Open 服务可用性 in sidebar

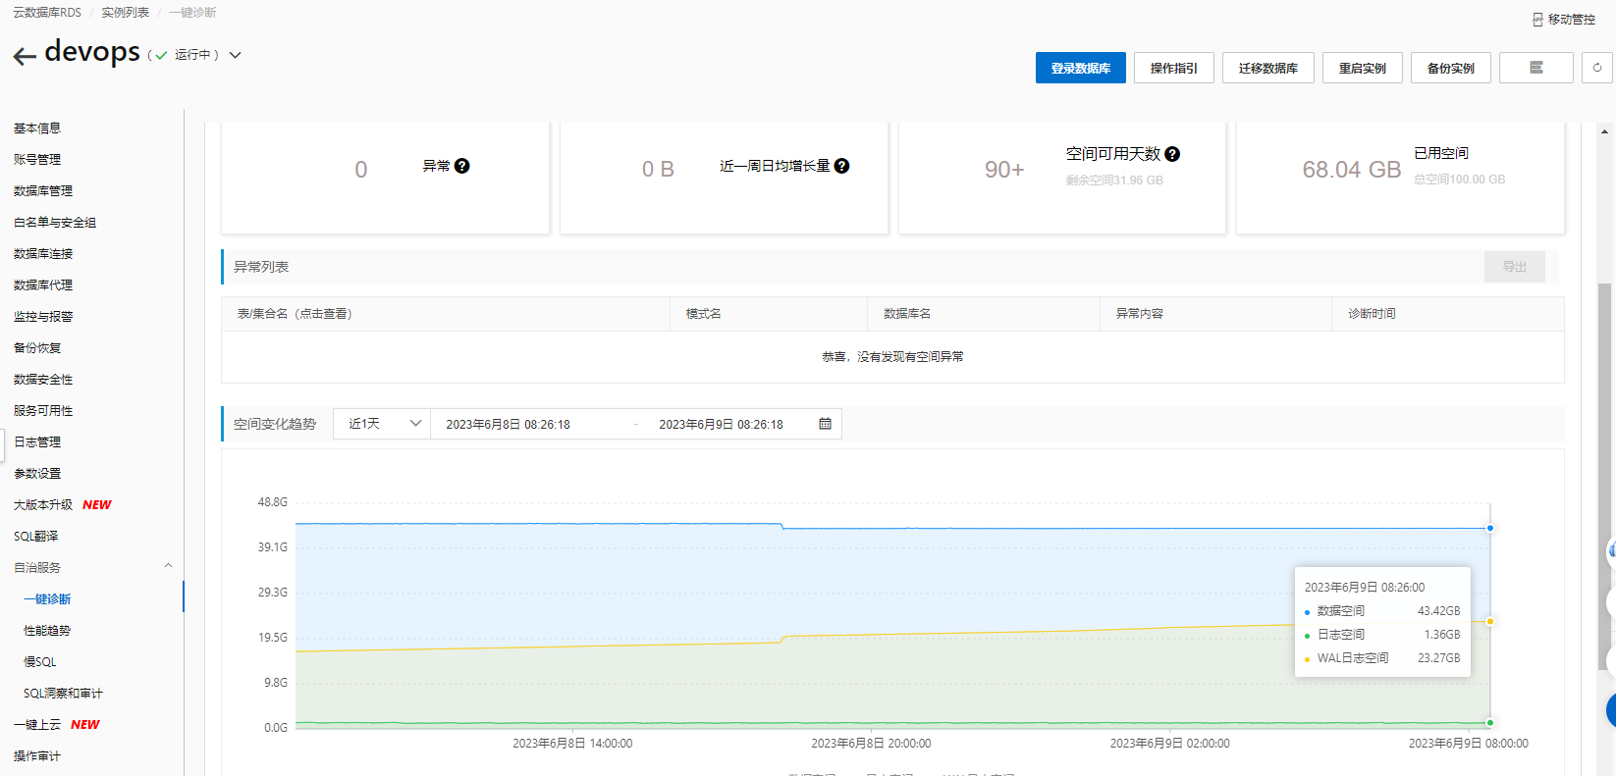(43, 411)
